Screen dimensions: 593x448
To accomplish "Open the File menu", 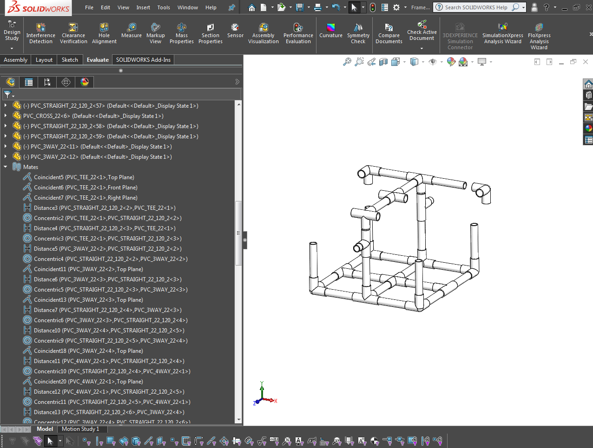I will point(89,7).
